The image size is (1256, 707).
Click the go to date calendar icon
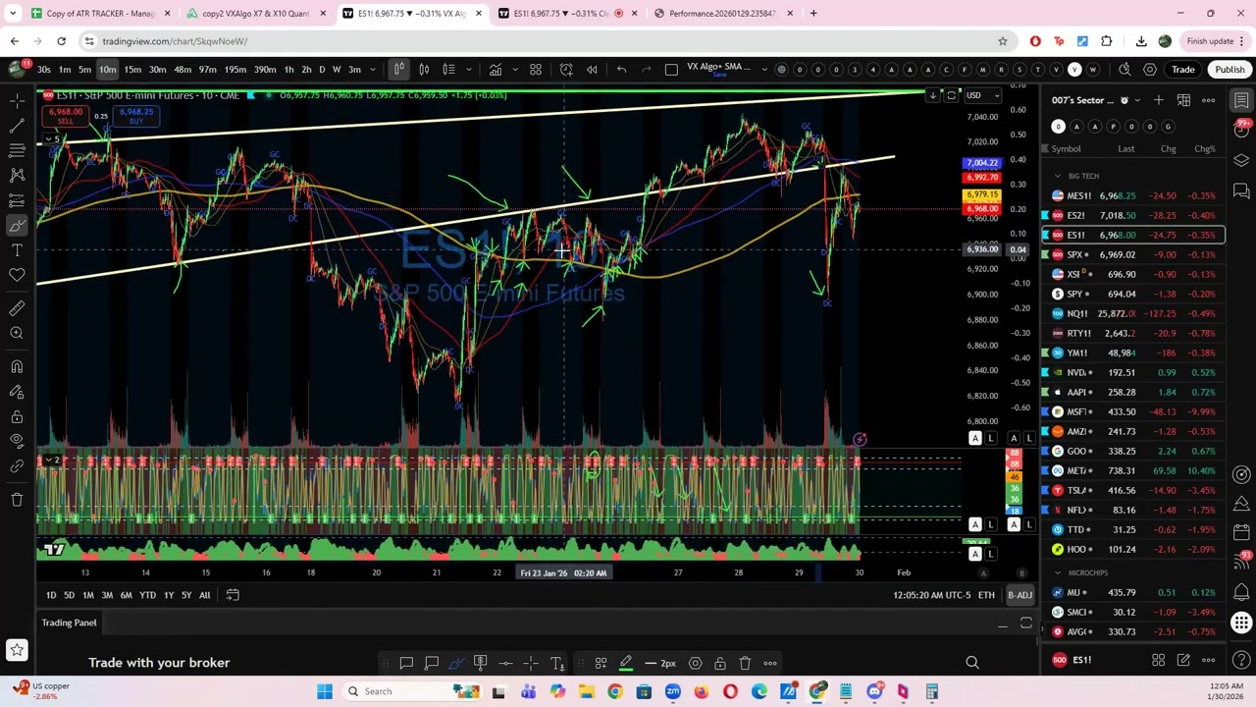233,595
